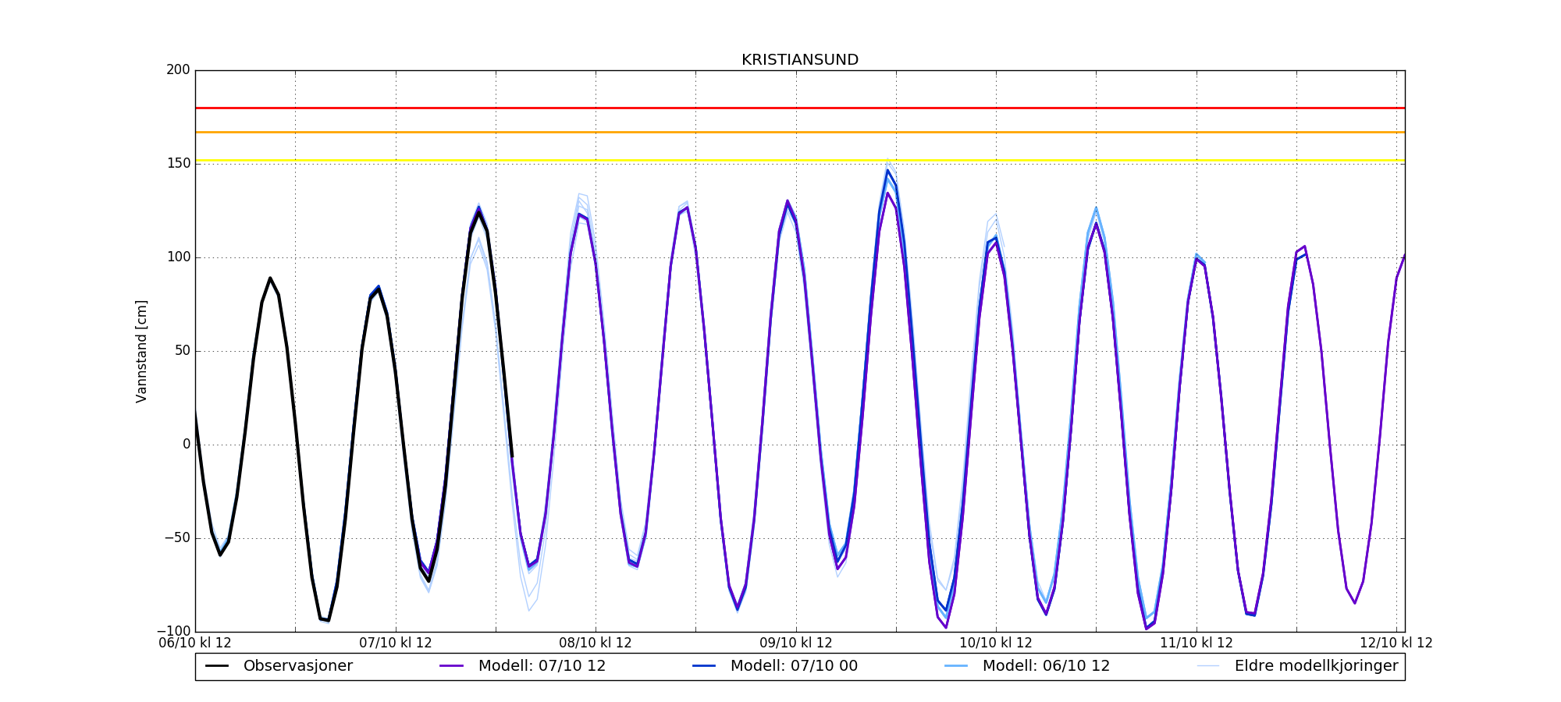Click the Modell: 06/10 12 legend label
The height and width of the screenshot is (702, 1561).
[1046, 666]
